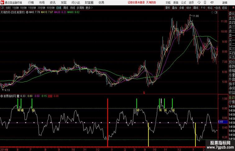Click the 天海防务 (日线 前复权) chart title
Viewport: 235px width, 151px height.
pyautogui.click(x=13, y=12)
